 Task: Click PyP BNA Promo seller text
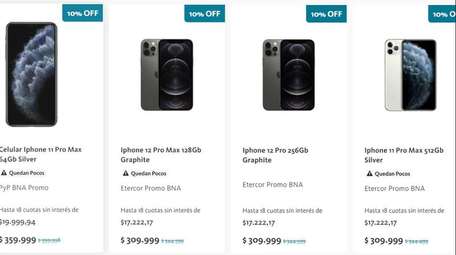(x=25, y=188)
